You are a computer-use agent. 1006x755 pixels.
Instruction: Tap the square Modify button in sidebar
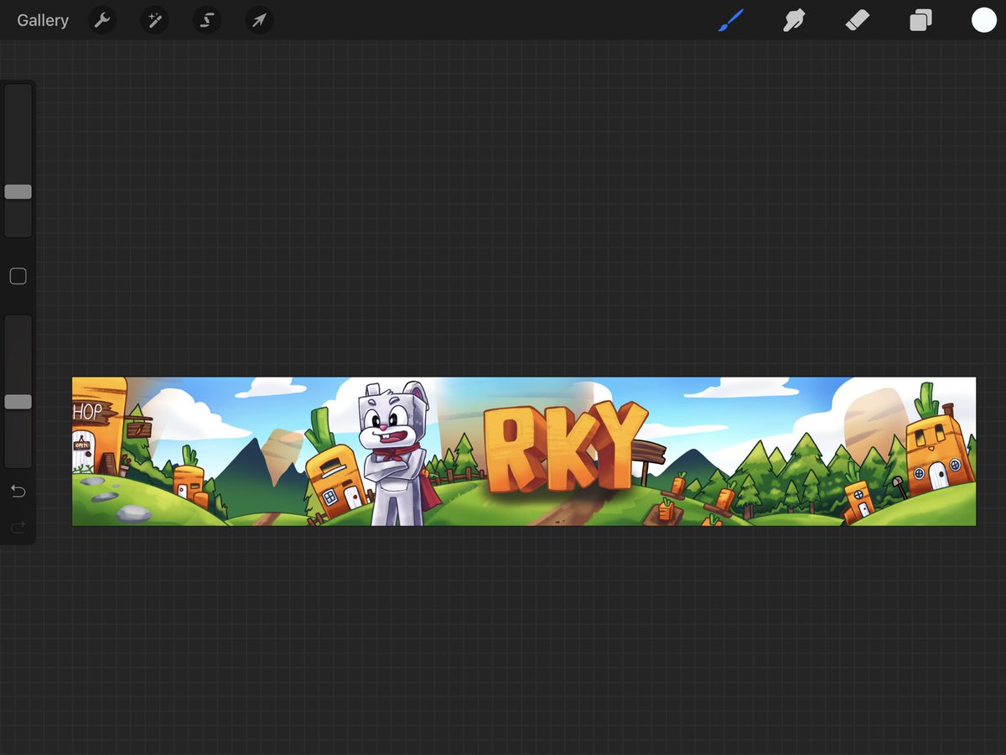tap(18, 276)
